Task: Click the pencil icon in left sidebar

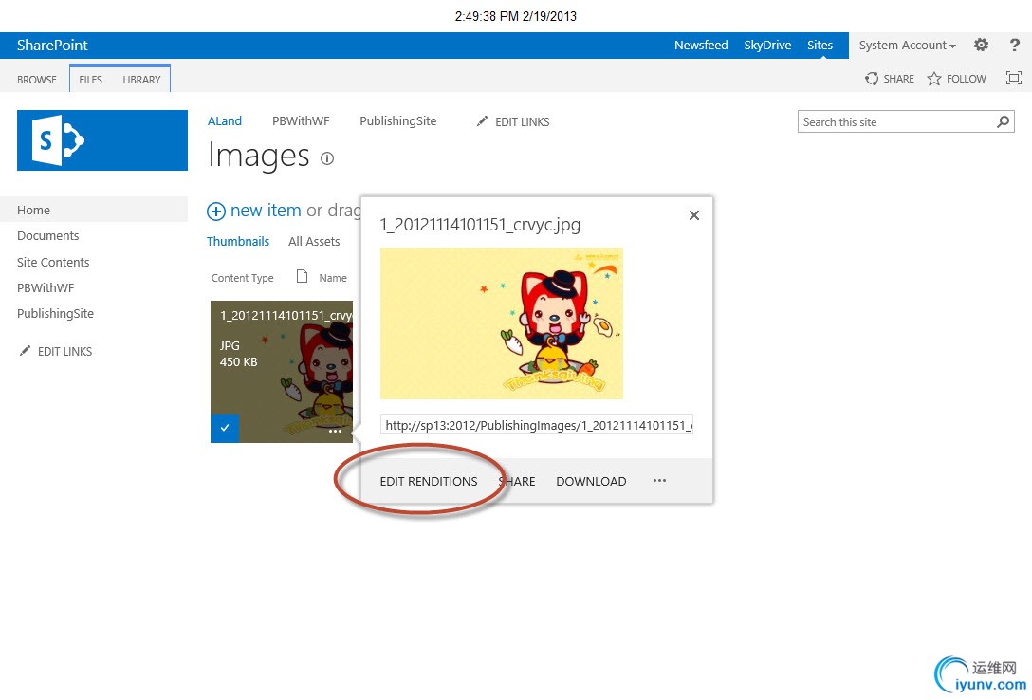Action: click(25, 351)
